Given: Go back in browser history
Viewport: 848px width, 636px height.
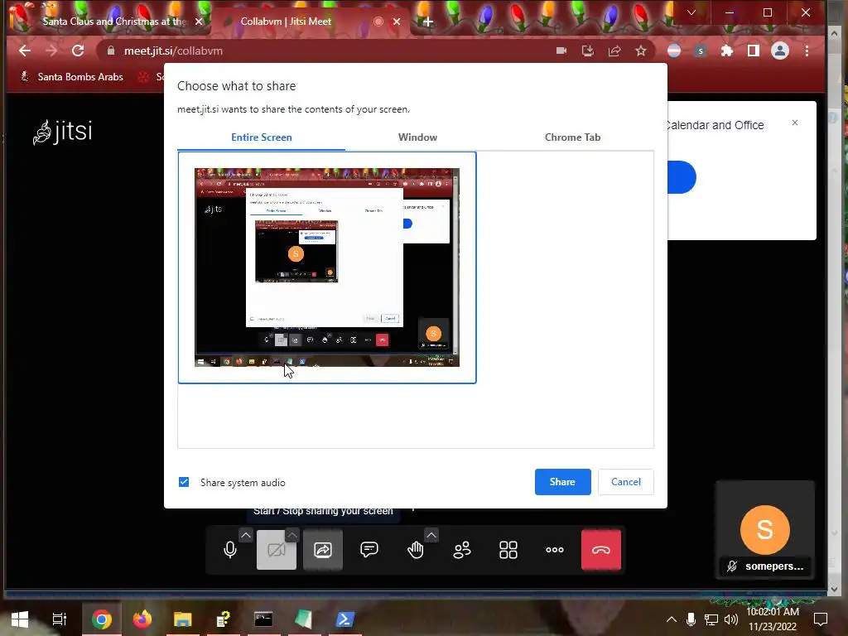Looking at the screenshot, I should tap(24, 51).
